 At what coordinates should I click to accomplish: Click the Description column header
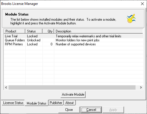click(98, 31)
